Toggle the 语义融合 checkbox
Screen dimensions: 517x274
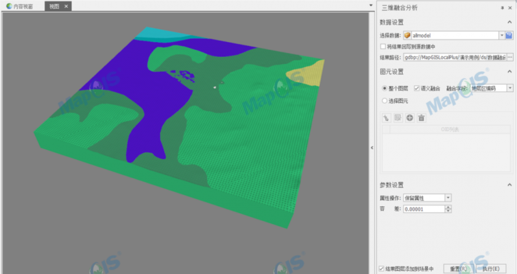[417, 89]
